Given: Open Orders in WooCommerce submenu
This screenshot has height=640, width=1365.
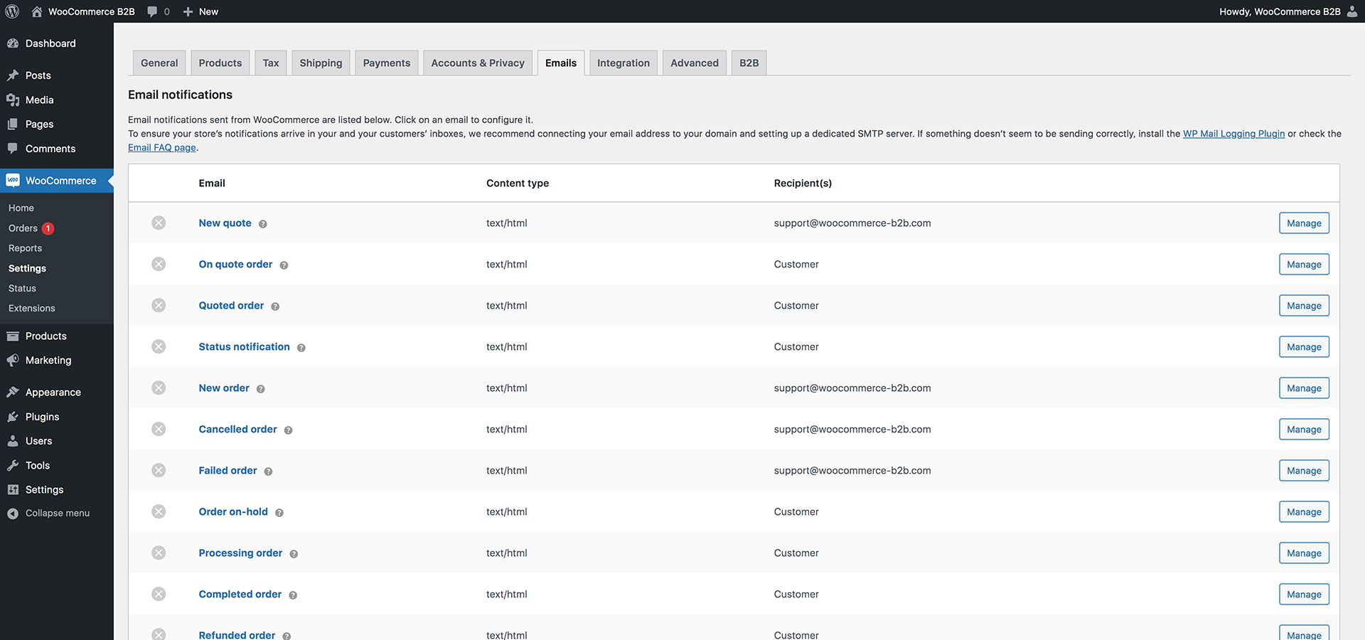Looking at the screenshot, I should tap(23, 228).
